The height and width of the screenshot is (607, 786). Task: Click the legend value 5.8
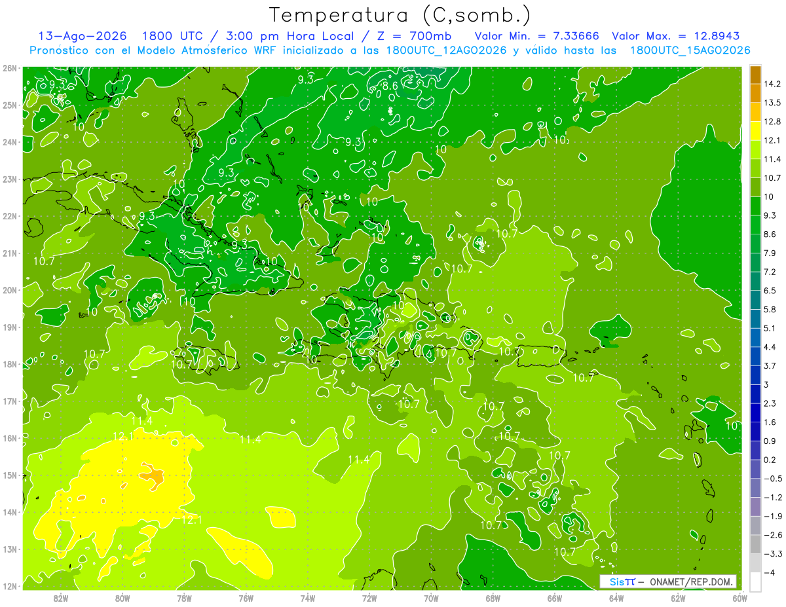[770, 310]
